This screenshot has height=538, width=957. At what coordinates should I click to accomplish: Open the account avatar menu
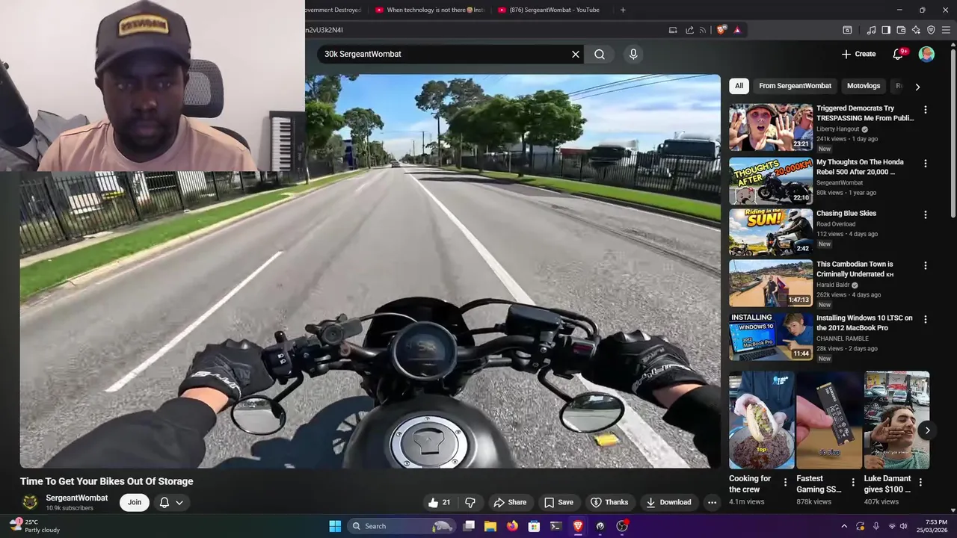click(926, 54)
